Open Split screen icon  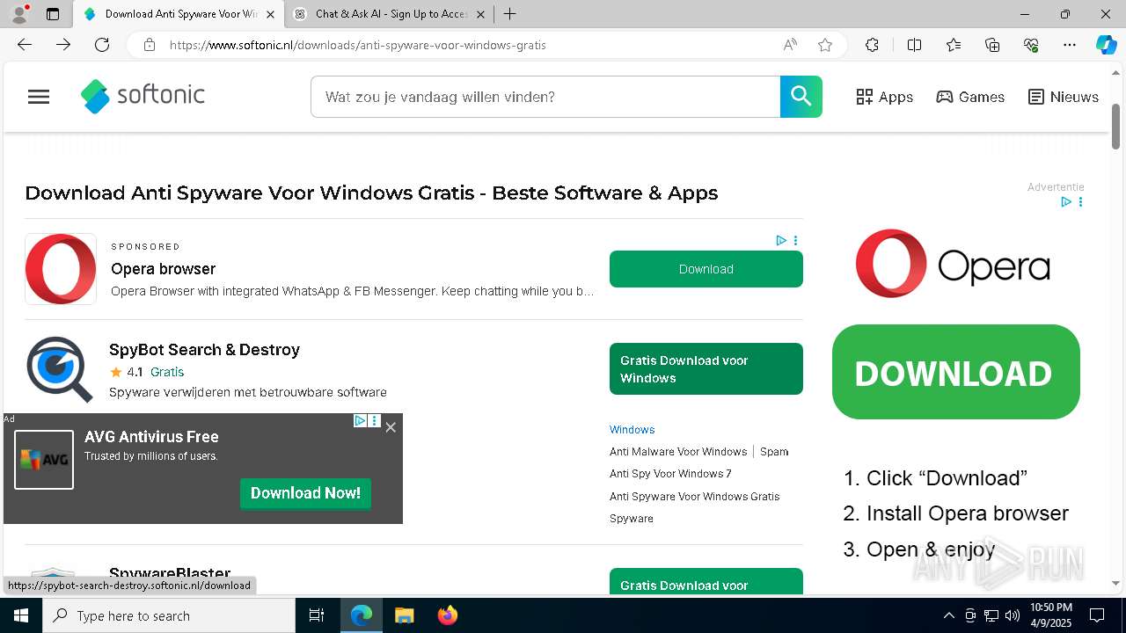(x=914, y=45)
